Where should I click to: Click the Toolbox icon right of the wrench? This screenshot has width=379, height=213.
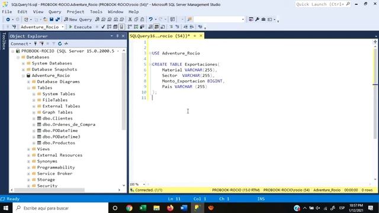[264, 20]
